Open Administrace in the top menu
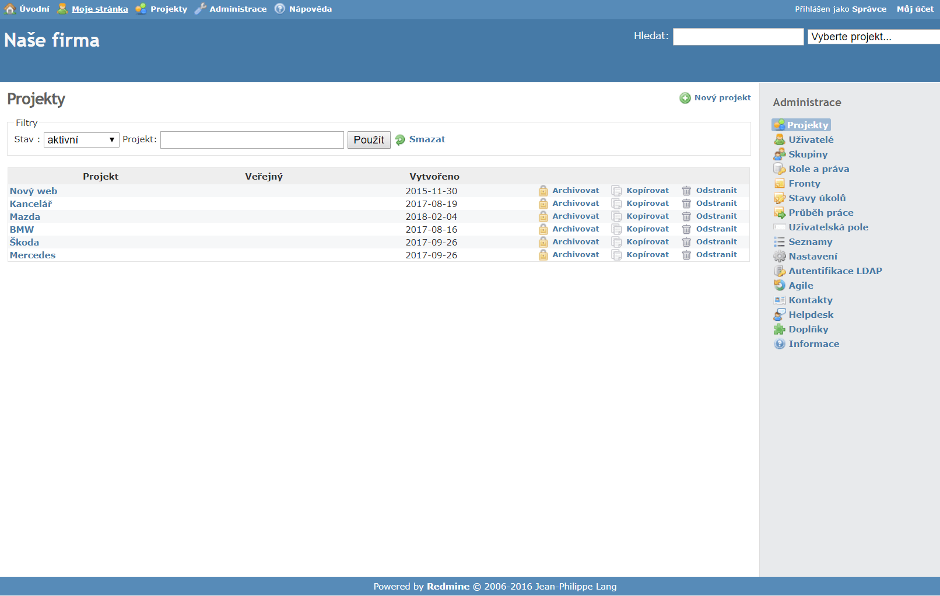Screen dimensions: 940x596 point(238,9)
